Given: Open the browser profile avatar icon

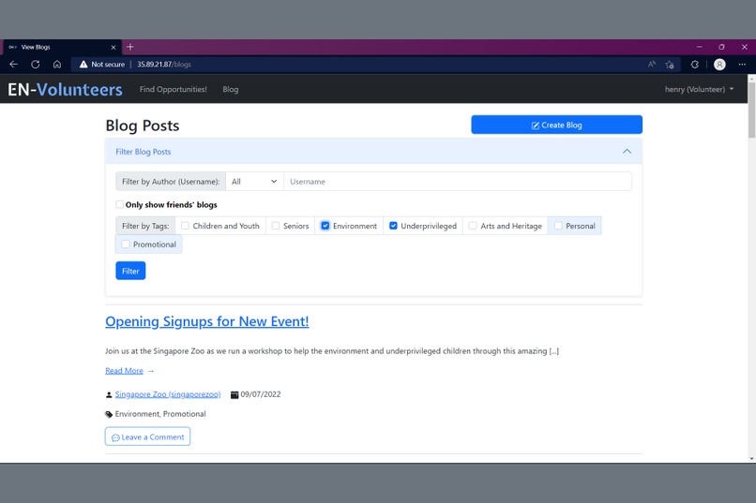Looking at the screenshot, I should [x=719, y=64].
